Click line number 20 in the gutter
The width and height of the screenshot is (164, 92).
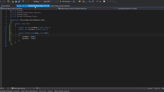pos(6,46)
